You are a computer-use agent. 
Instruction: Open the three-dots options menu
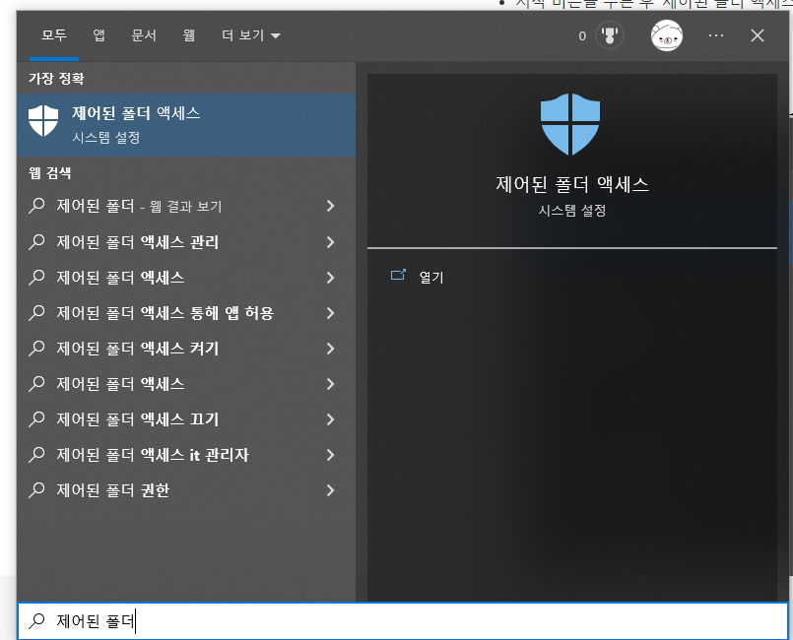(x=715, y=35)
